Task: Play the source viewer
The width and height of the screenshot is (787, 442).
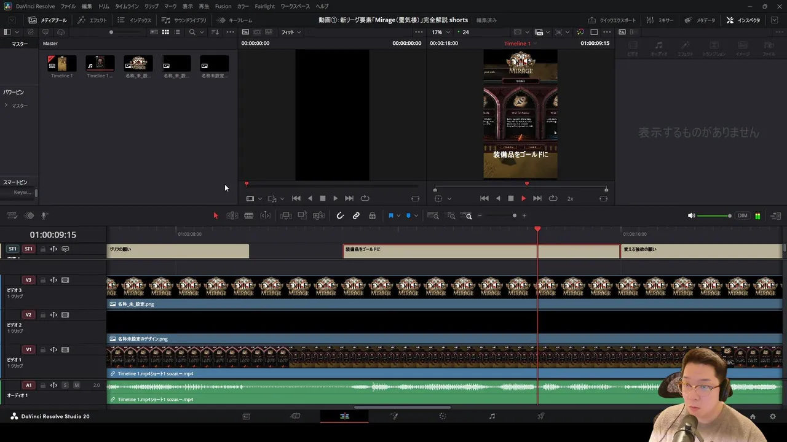Action: coord(335,198)
